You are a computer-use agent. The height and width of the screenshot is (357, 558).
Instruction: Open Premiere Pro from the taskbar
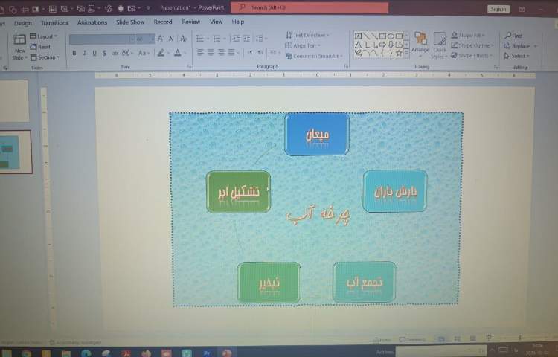[207, 353]
